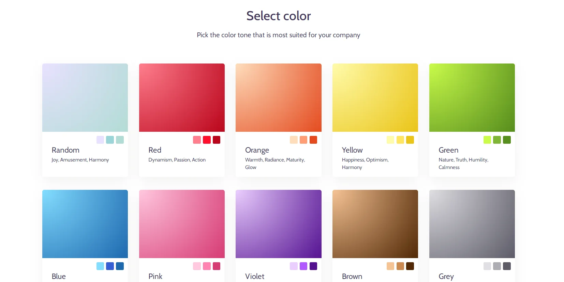564x282 pixels.
Task: Click the dark brown swatch under Brown
Action: click(410, 266)
